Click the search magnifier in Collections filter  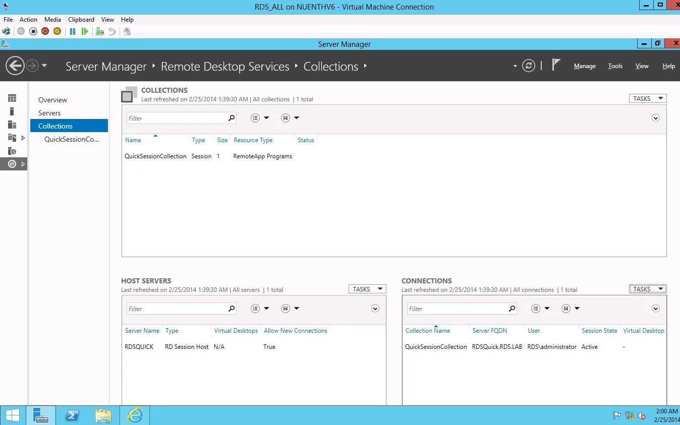[x=232, y=118]
